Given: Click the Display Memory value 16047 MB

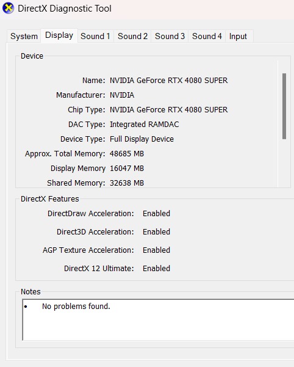Looking at the screenshot, I should 127,169.
